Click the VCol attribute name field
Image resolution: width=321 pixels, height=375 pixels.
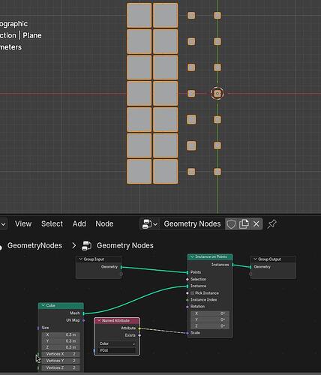pyautogui.click(x=117, y=350)
